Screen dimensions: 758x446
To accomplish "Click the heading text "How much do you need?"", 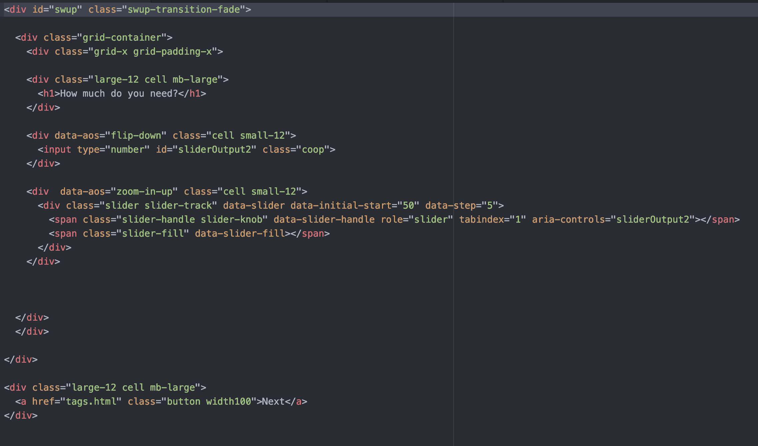I will (119, 93).
